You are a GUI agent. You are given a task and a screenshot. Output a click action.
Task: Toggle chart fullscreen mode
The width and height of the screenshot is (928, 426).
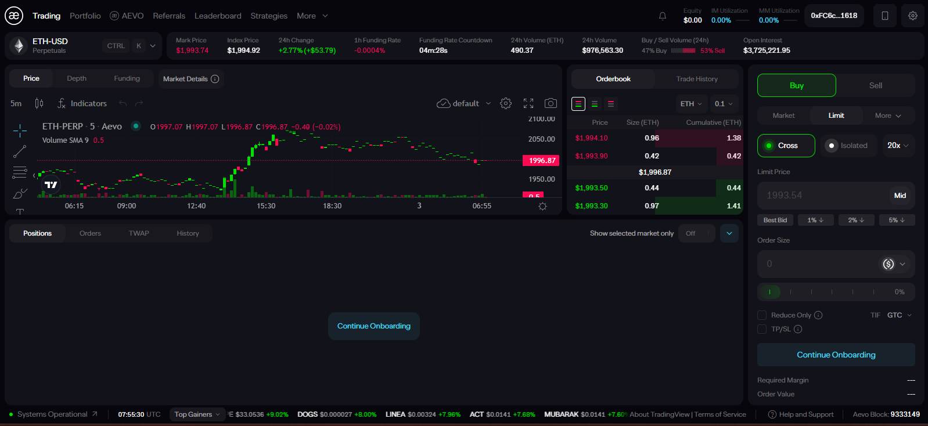tap(528, 103)
